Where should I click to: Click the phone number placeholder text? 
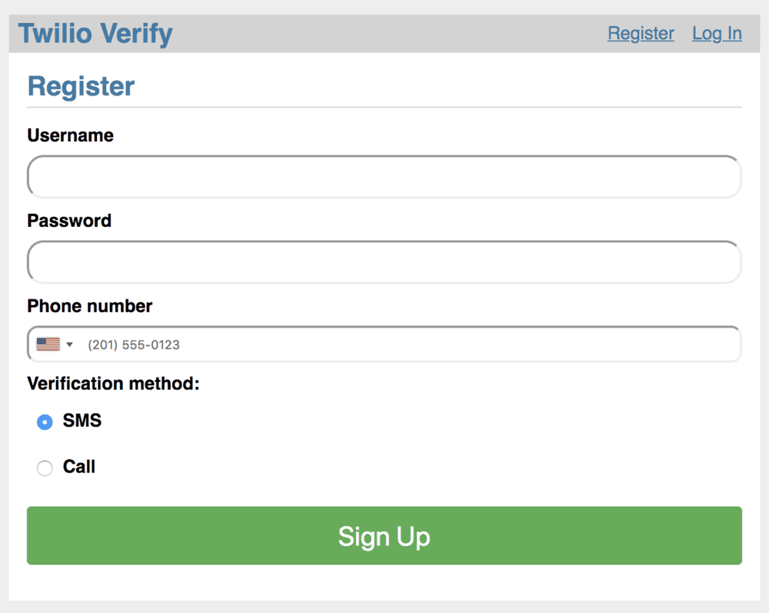[134, 344]
